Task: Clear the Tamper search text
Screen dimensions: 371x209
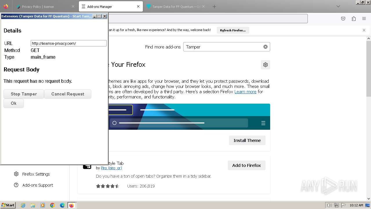Action: click(x=265, y=47)
